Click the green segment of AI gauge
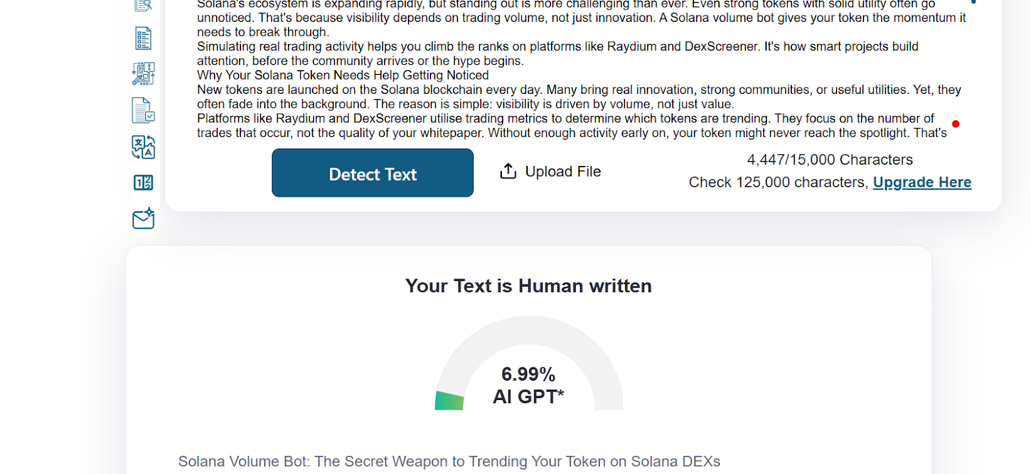This screenshot has height=474, width=1031. [450, 401]
